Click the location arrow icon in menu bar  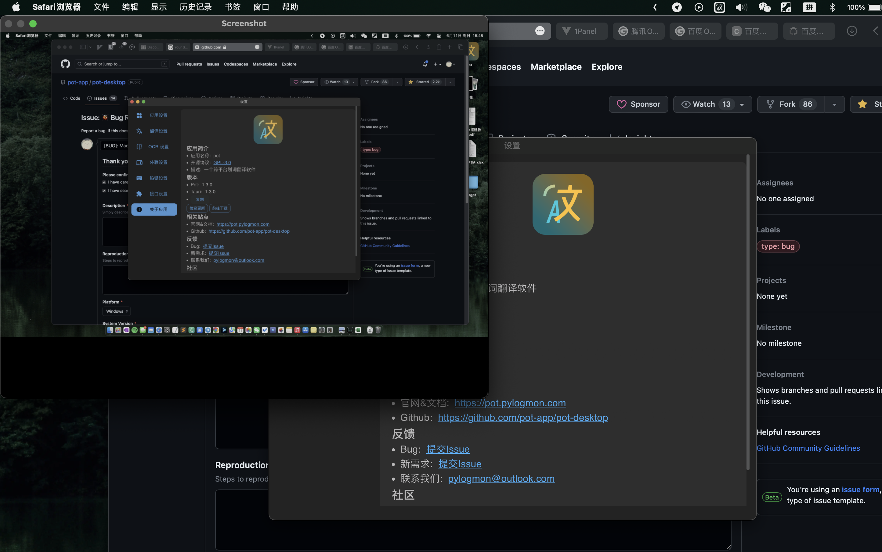677,7
